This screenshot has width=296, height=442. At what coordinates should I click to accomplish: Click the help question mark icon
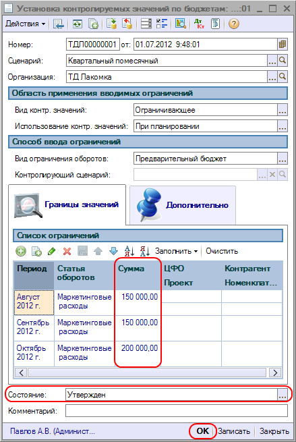tap(234, 24)
